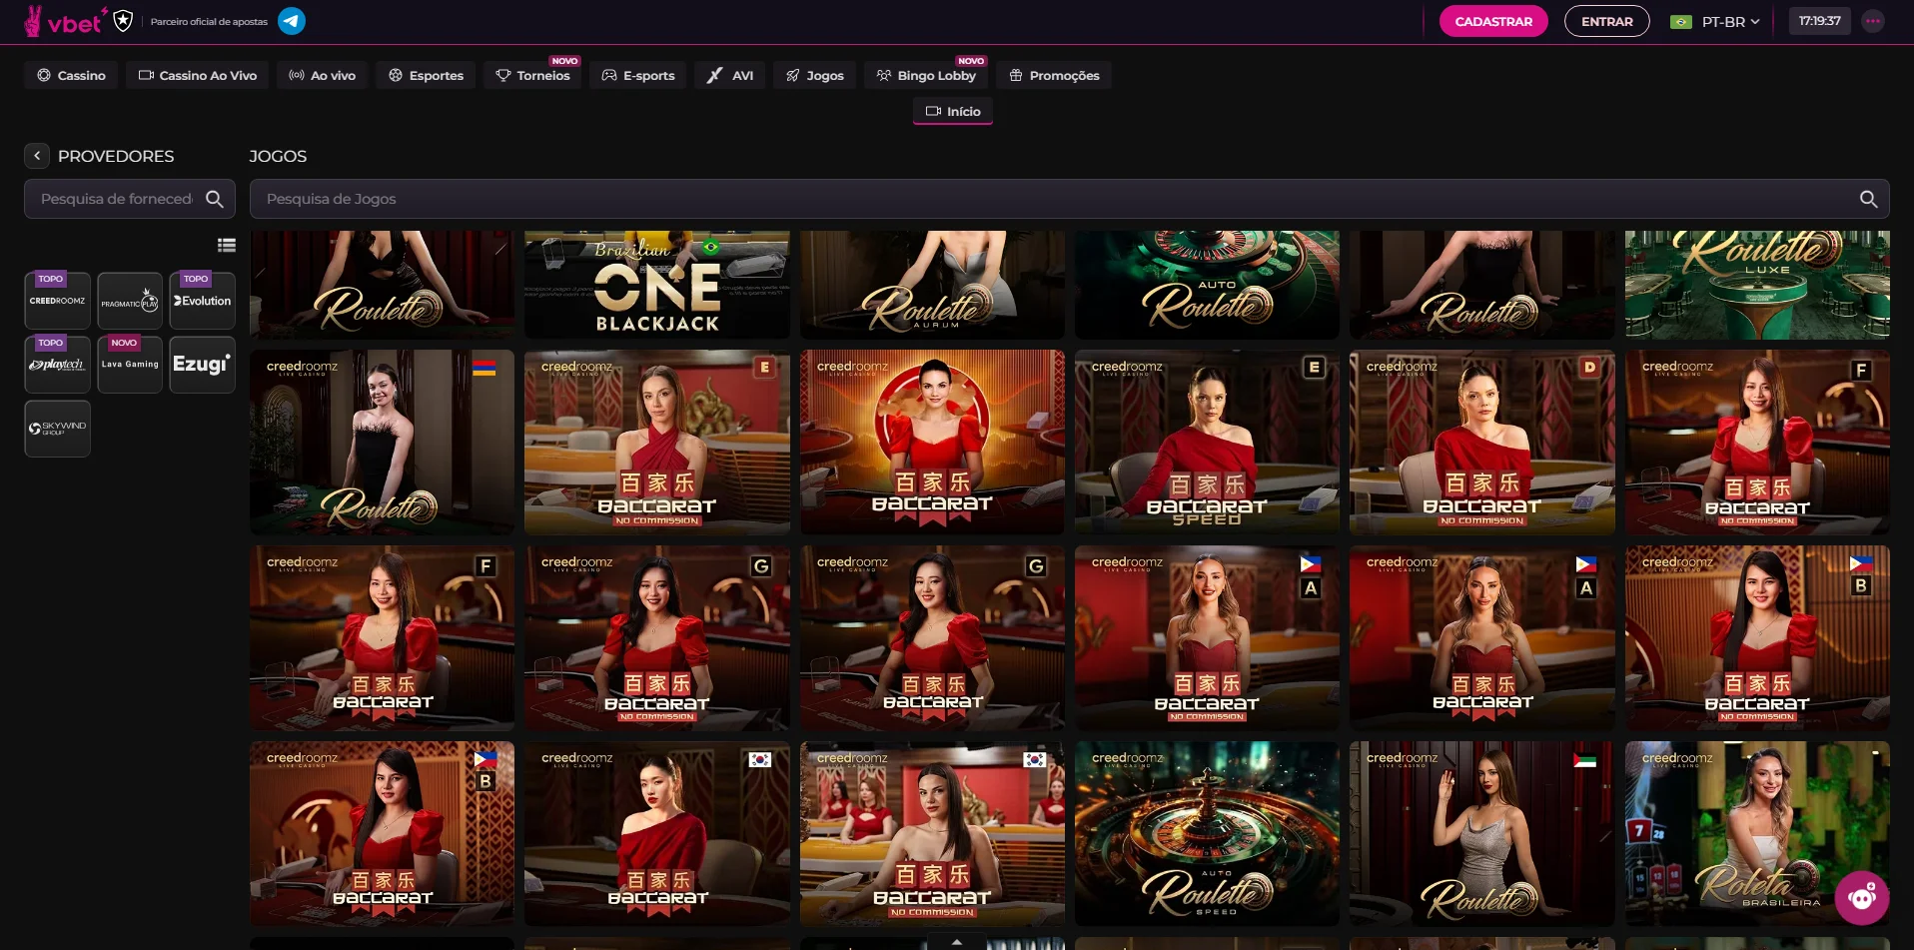This screenshot has width=1914, height=950.
Task: Select the Pragmatic Play provider
Action: (x=130, y=301)
